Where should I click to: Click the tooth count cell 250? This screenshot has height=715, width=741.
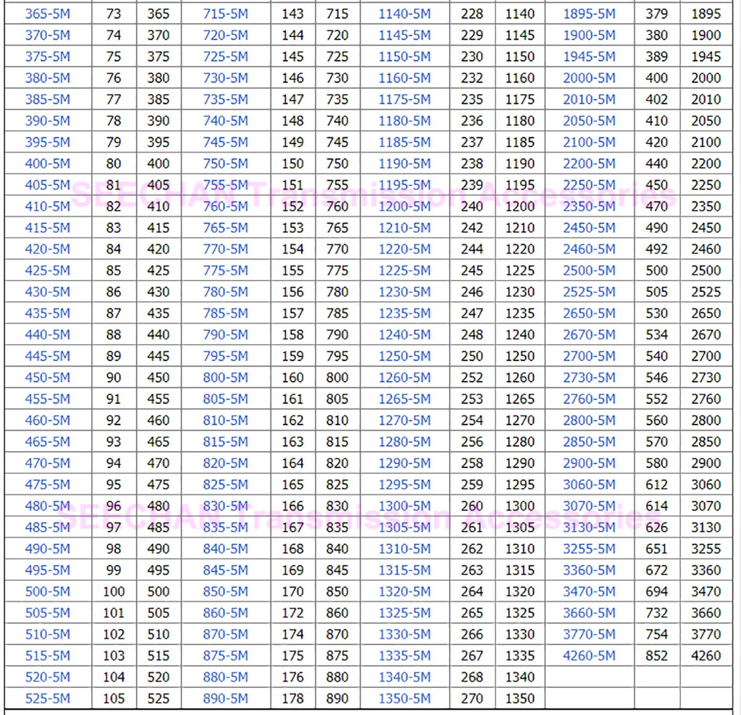pyautogui.click(x=472, y=356)
